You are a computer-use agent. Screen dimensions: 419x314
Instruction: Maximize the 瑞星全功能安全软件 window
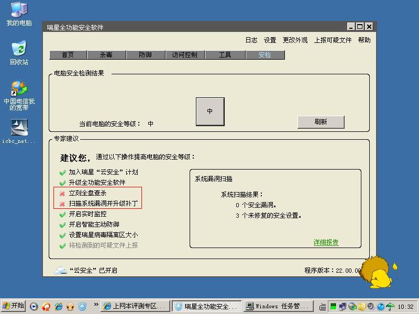[360, 27]
